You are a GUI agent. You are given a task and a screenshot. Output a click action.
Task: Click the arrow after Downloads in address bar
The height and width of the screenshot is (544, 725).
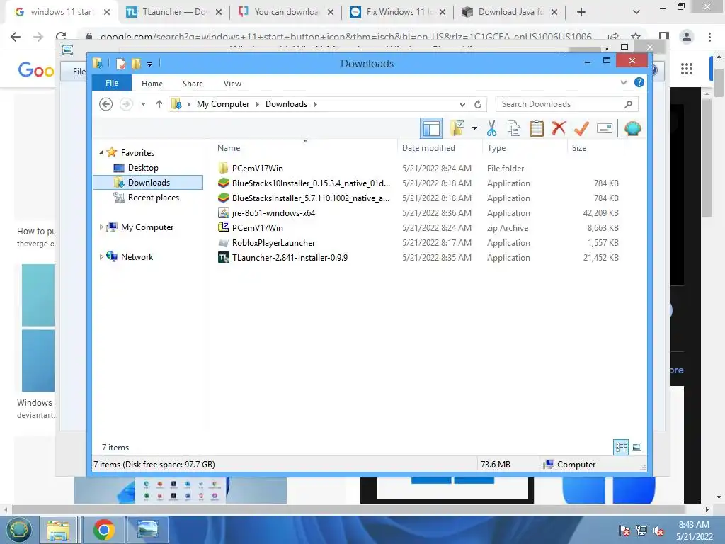(315, 104)
